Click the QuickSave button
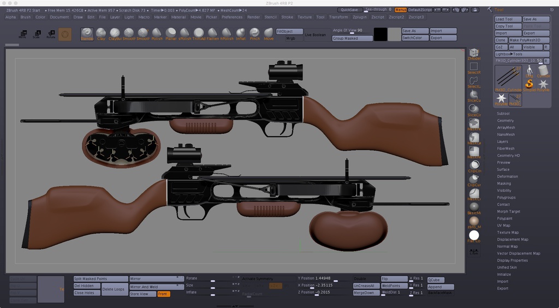This screenshot has height=308, width=559. pos(350,10)
